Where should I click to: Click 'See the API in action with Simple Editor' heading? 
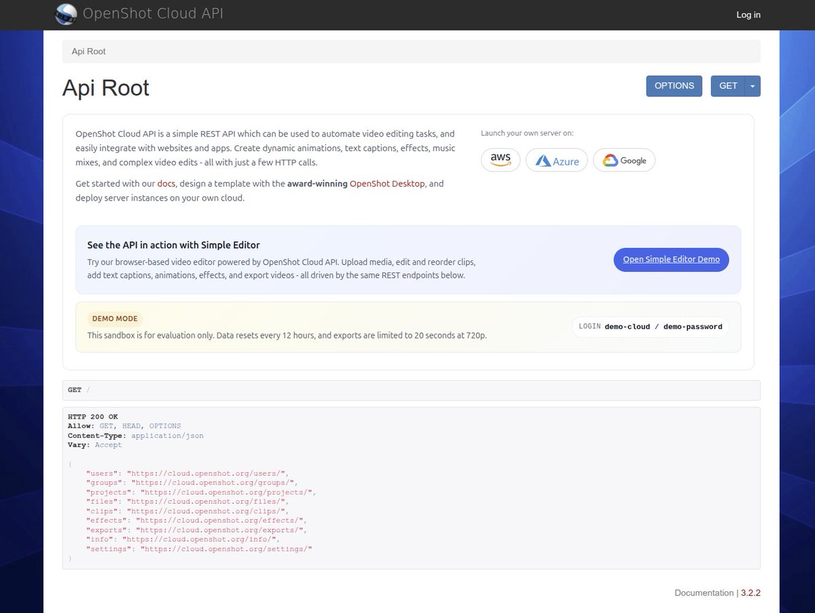173,245
